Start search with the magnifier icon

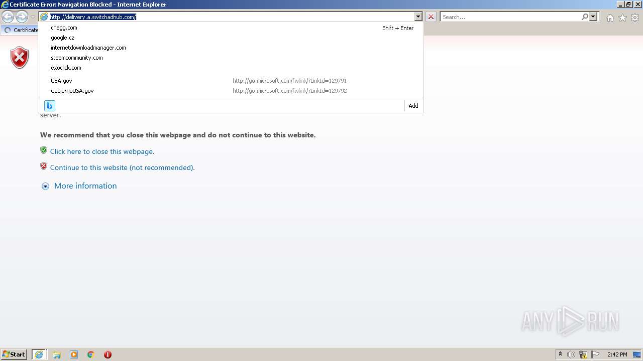(x=585, y=17)
